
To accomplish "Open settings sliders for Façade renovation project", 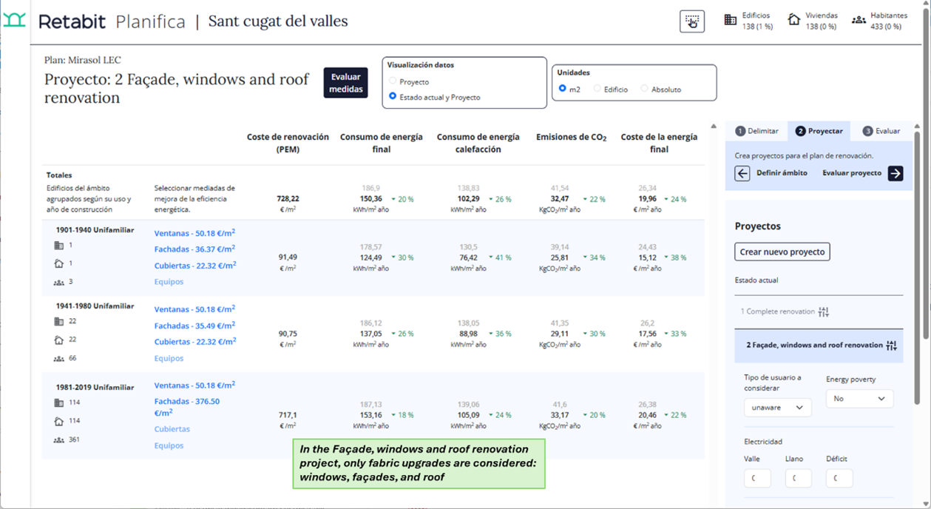I will pos(892,345).
